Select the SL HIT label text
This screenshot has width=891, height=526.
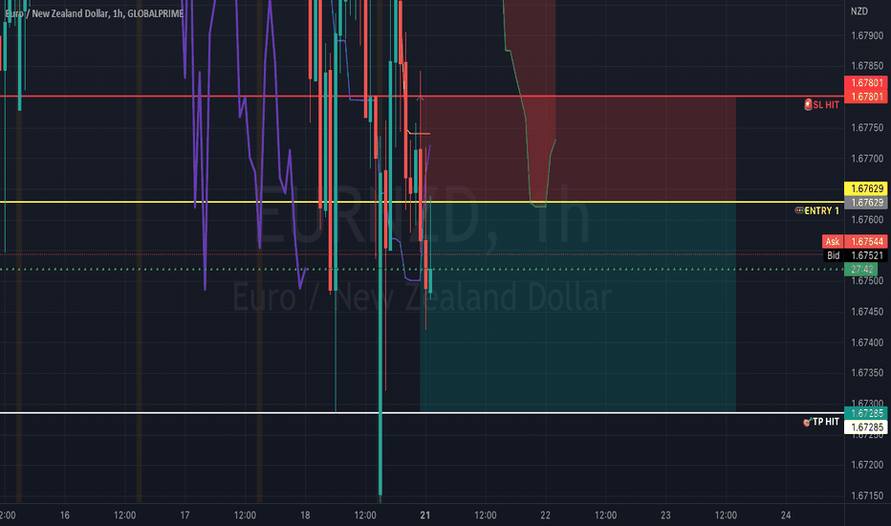pos(826,104)
